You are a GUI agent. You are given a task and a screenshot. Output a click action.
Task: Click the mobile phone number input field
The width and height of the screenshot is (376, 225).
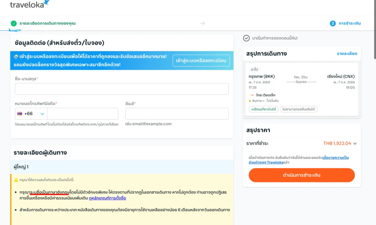coord(83,113)
